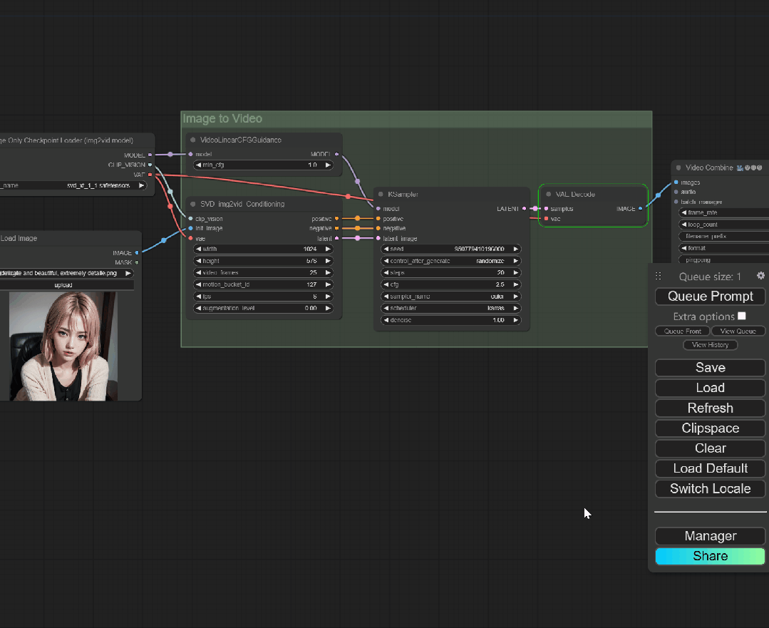The image size is (769, 628).
Task: Open the Manager
Action: click(x=710, y=536)
